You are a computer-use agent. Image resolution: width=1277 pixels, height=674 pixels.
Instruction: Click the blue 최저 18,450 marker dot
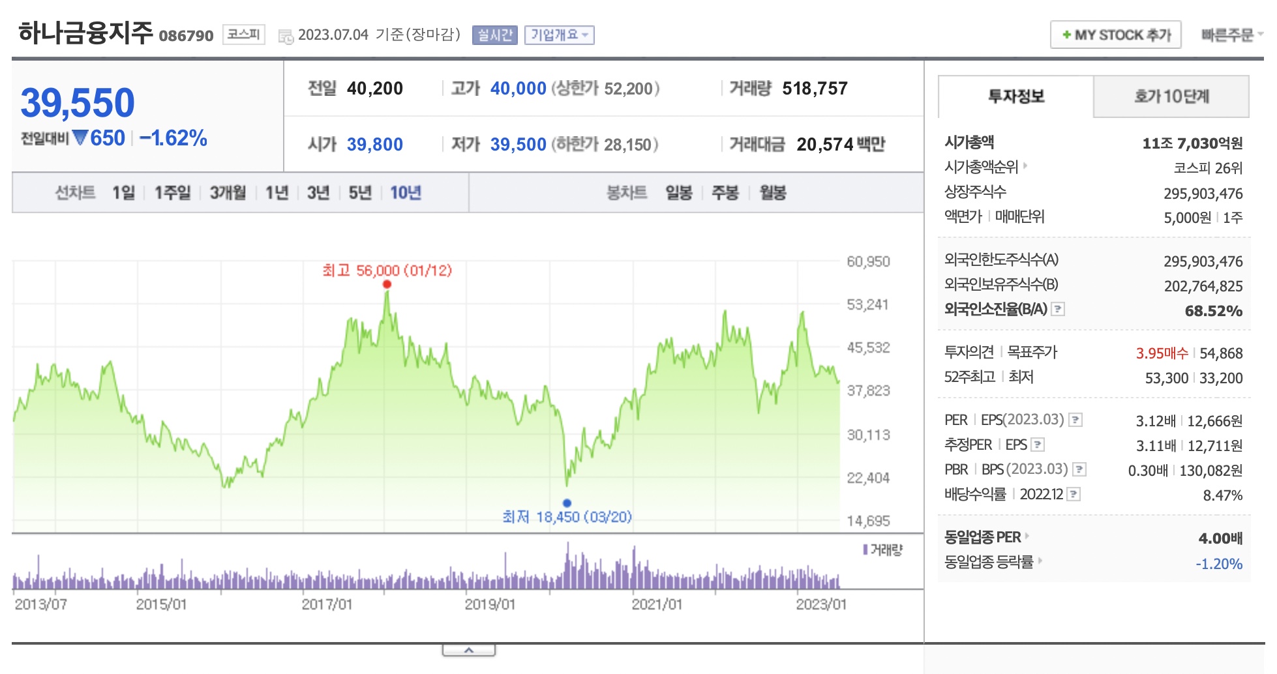click(x=567, y=503)
